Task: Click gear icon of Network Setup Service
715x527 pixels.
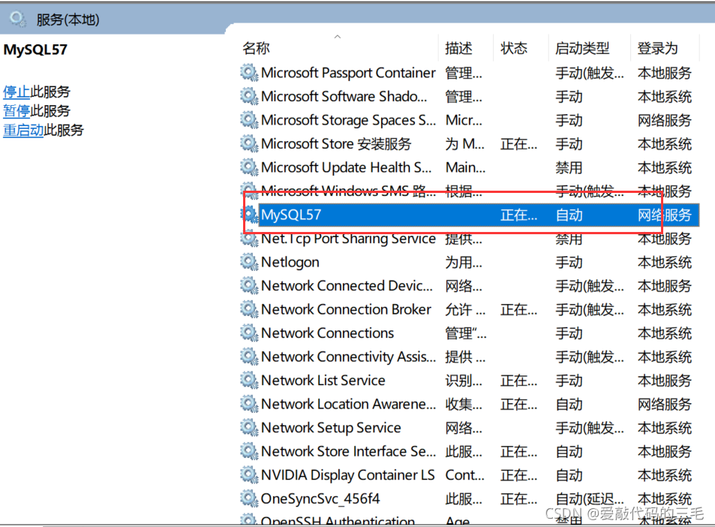Action: 249,428
